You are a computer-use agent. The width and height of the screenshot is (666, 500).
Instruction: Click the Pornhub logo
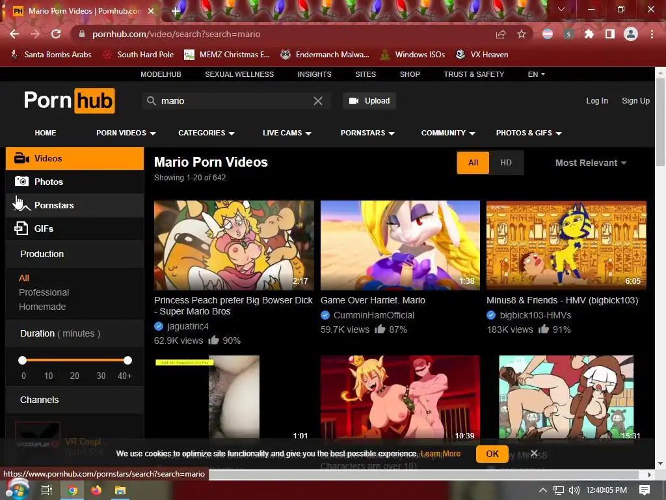click(x=69, y=101)
